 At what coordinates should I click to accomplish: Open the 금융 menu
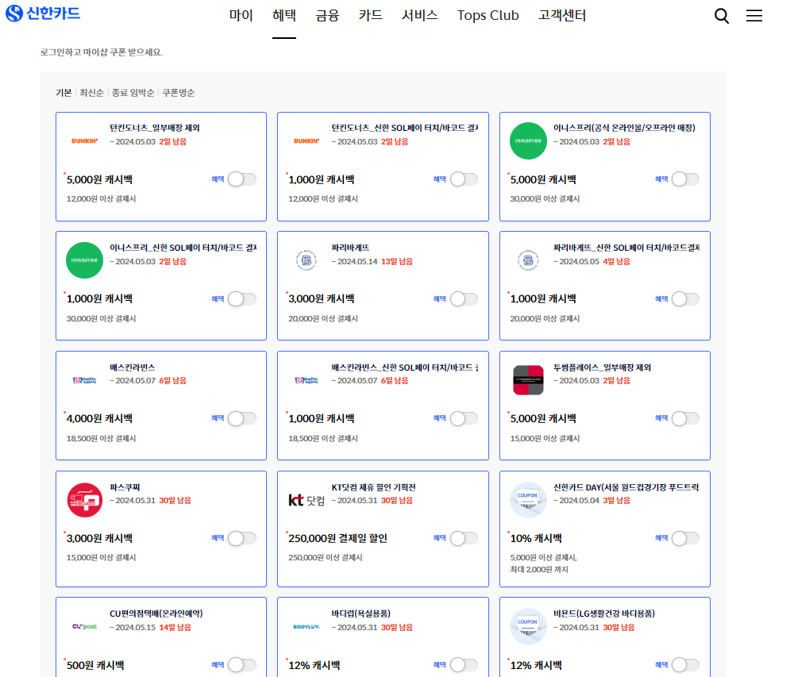(327, 16)
